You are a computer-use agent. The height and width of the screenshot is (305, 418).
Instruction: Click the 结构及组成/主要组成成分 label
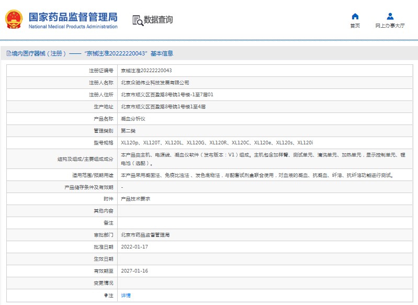[x=85, y=159]
